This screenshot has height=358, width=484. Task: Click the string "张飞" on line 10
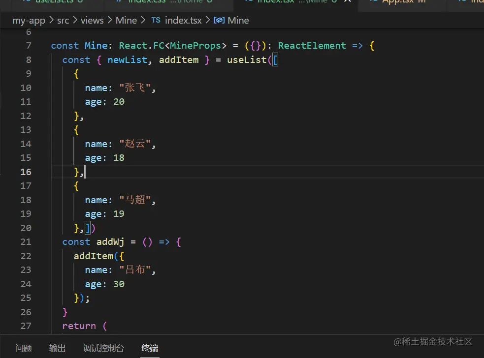[x=135, y=88]
